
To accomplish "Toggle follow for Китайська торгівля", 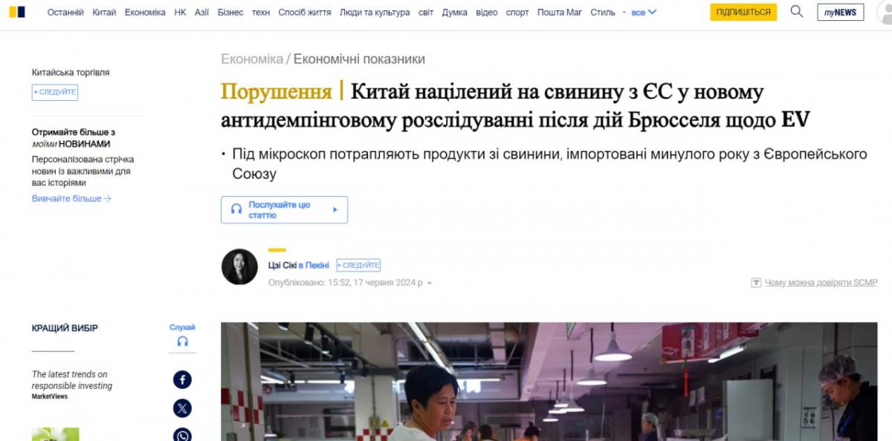I will coord(55,92).
